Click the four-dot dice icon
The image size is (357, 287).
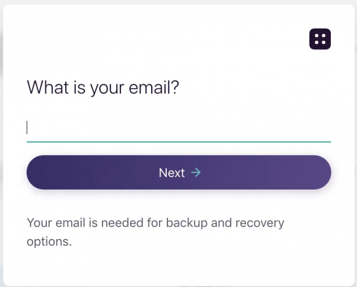[320, 39]
